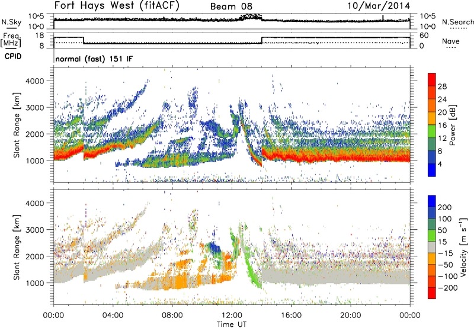Click the 'CPID' label
Image resolution: width=474 pixels, height=328 pixels.
[13, 56]
